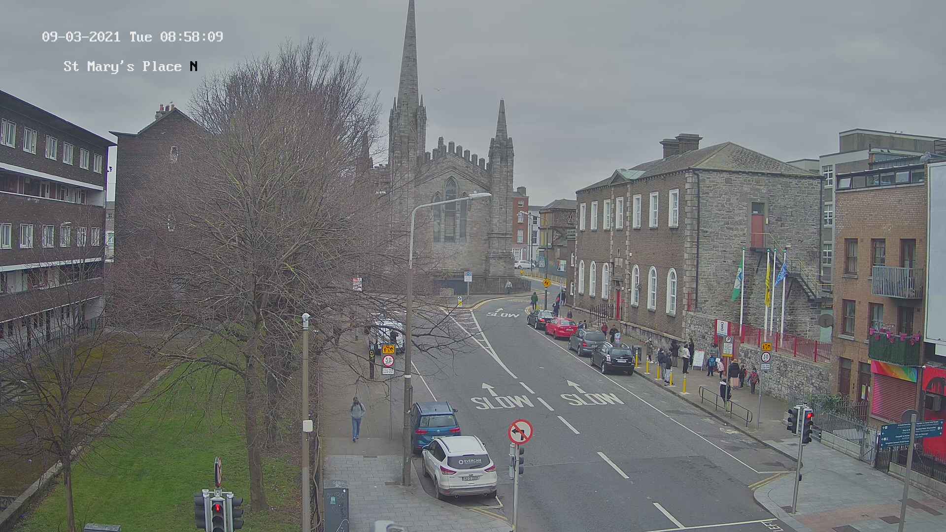Image resolution: width=946 pixels, height=532 pixels.
Task: Click the pedestrian walking on left sidewalk
Action: pyautogui.click(x=357, y=418)
